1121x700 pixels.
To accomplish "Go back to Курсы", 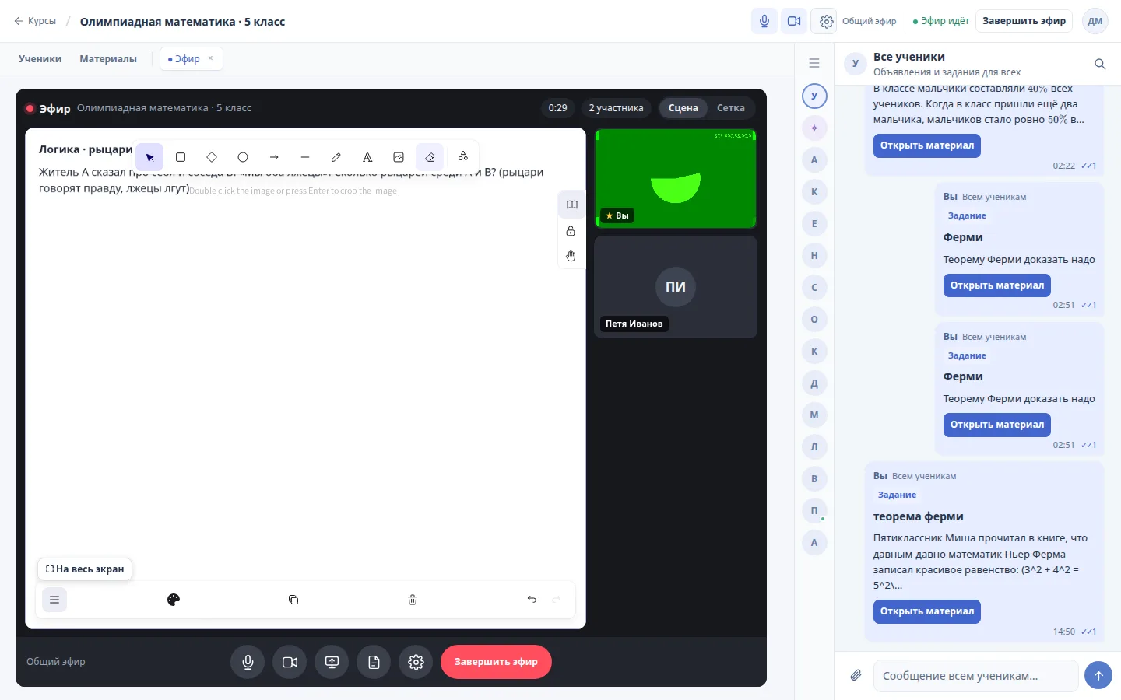I will click(35, 21).
